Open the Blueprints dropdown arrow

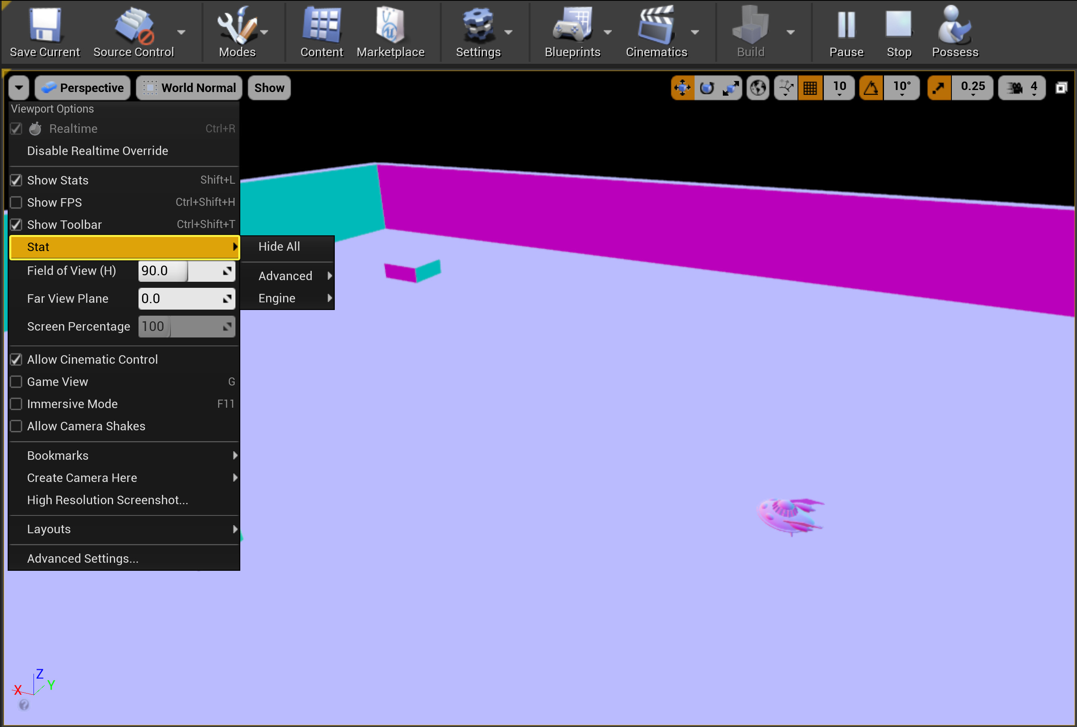pyautogui.click(x=607, y=32)
